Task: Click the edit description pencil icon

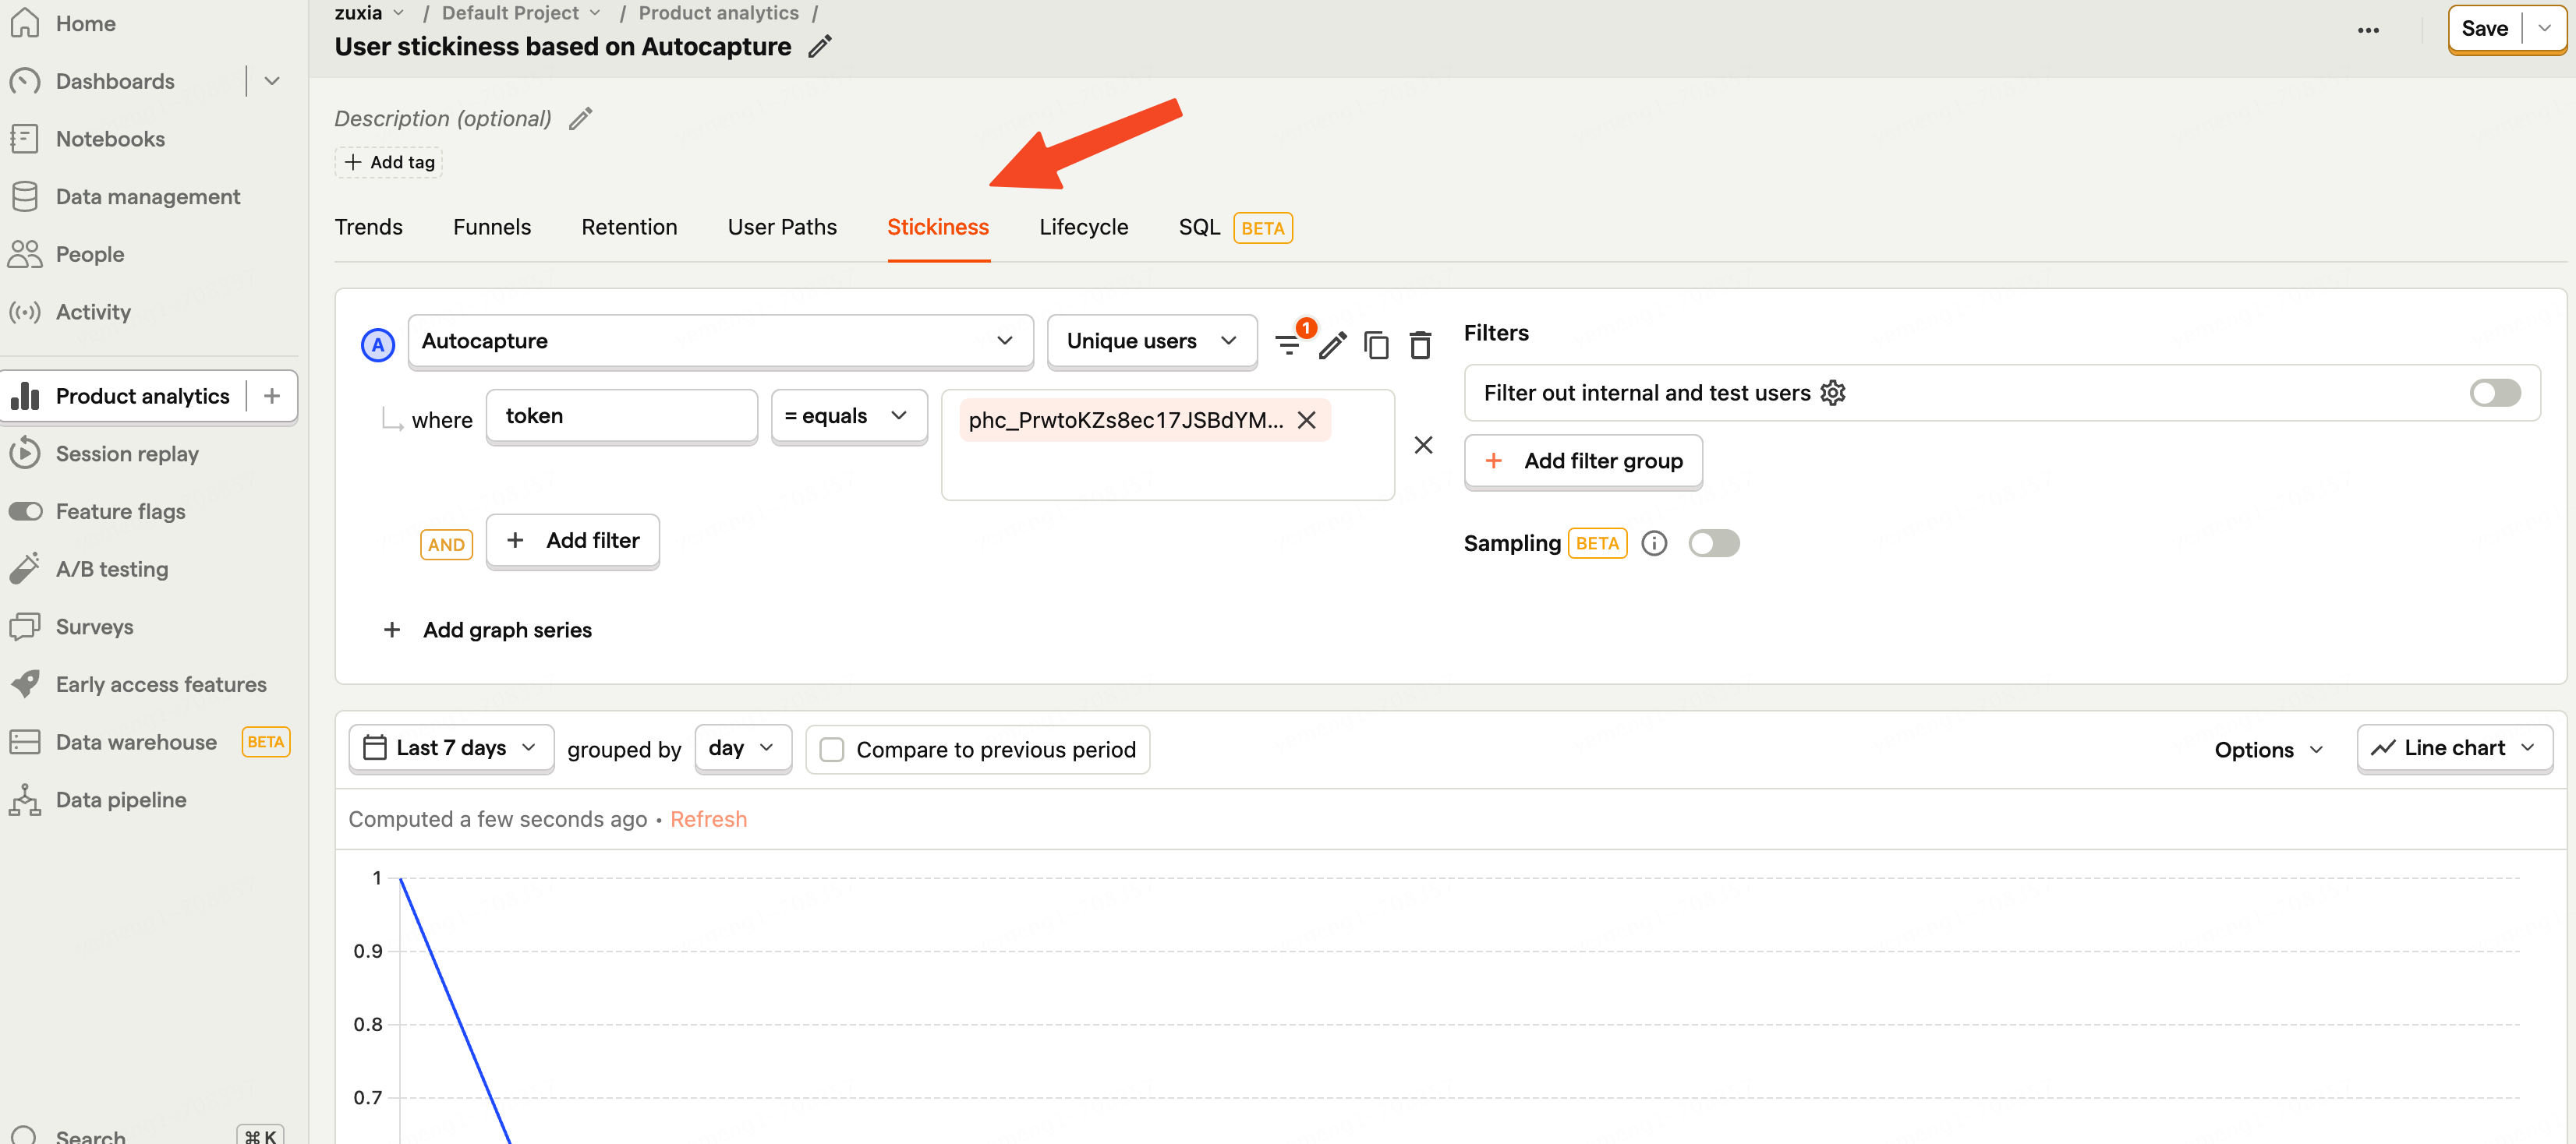Action: click(x=581, y=119)
